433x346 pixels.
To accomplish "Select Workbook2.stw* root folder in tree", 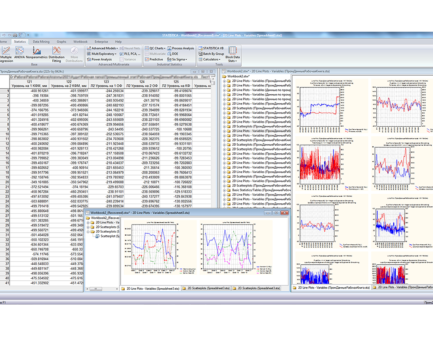I will click(236, 76).
